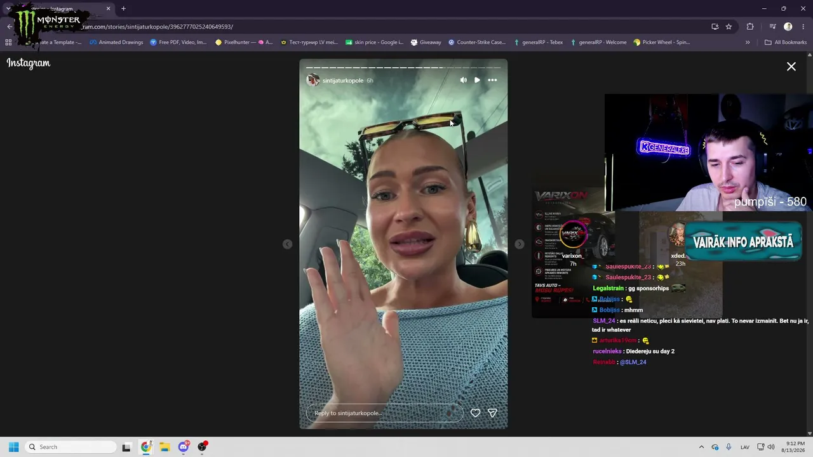Image resolution: width=813 pixels, height=457 pixels.
Task: Open the Instagram logo home link
Action: click(x=29, y=63)
